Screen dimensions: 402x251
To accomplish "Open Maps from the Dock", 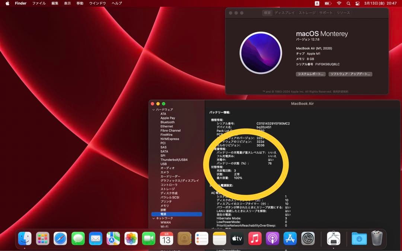I will (x=113, y=238).
